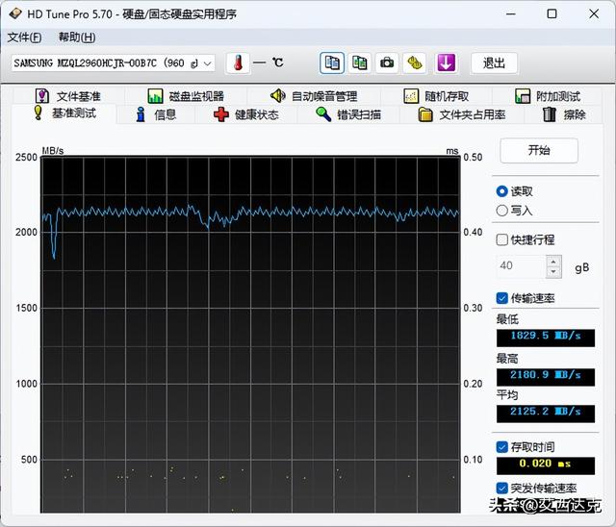The width and height of the screenshot is (616, 527).
Task: Enable the 快捷行程 checkbox
Action: tap(502, 239)
